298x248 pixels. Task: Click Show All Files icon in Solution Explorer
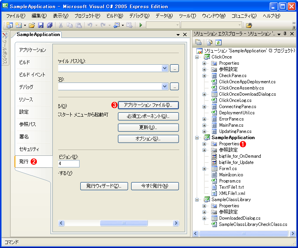point(210,43)
